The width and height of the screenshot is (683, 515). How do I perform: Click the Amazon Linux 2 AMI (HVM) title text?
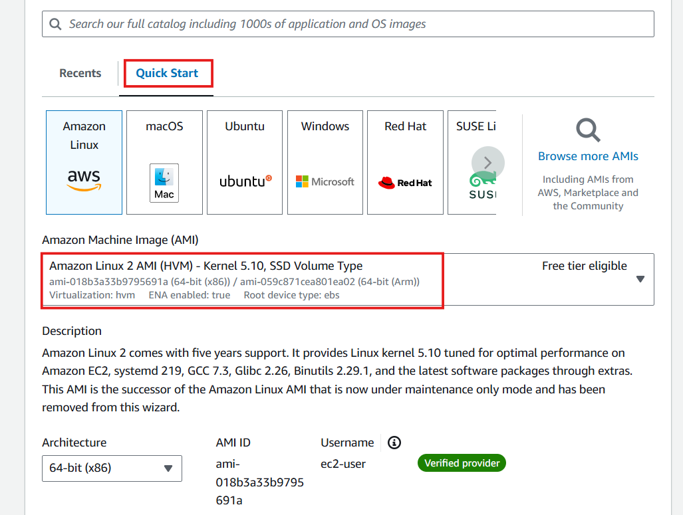[x=205, y=266]
